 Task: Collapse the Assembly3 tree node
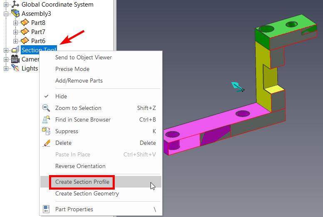click(6, 14)
